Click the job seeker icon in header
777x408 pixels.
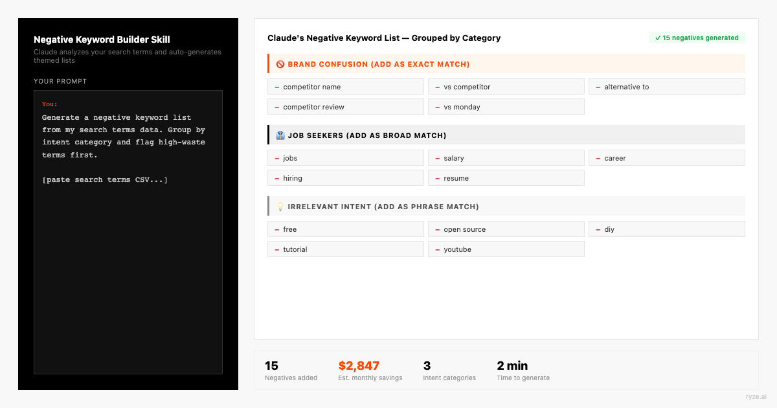click(x=280, y=135)
